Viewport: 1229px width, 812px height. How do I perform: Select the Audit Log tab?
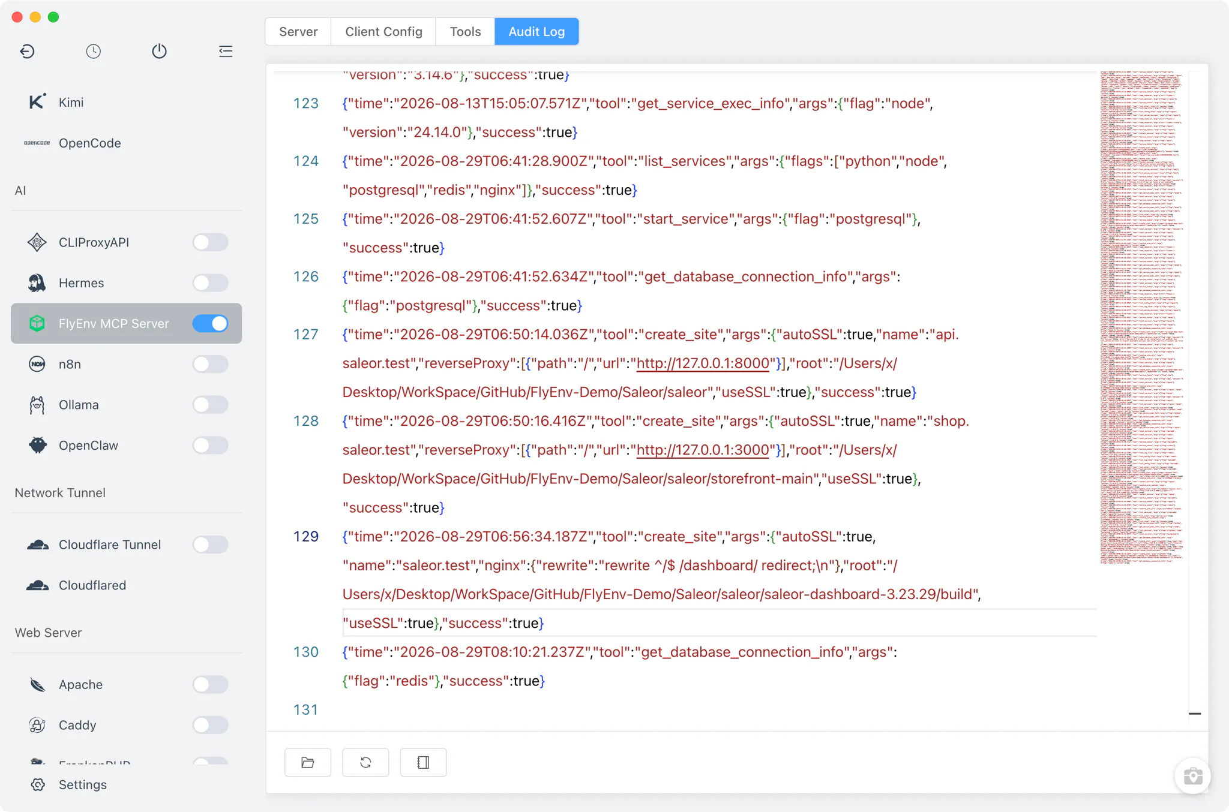click(536, 31)
